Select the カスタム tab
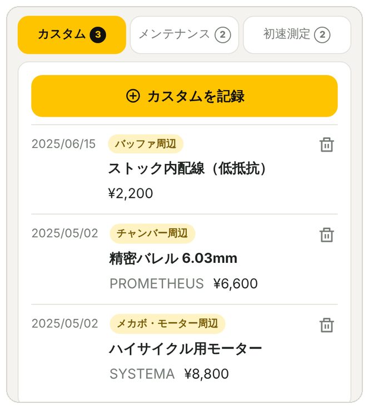Screen dimensions: 369x409 pyautogui.click(x=72, y=35)
